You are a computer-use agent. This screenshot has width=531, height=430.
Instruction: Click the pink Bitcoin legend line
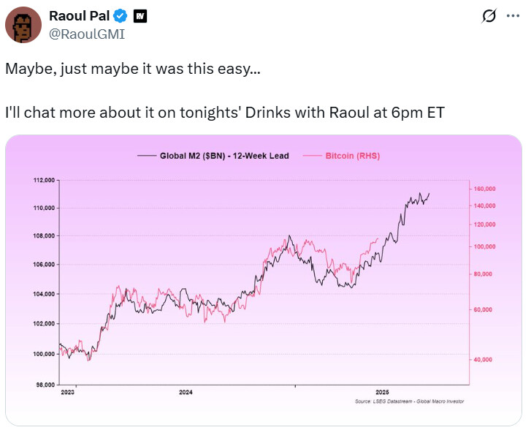312,156
